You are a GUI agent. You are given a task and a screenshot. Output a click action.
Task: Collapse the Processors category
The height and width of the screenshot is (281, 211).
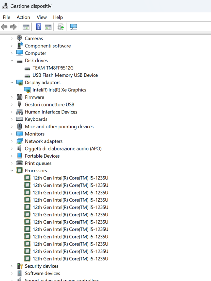12,171
